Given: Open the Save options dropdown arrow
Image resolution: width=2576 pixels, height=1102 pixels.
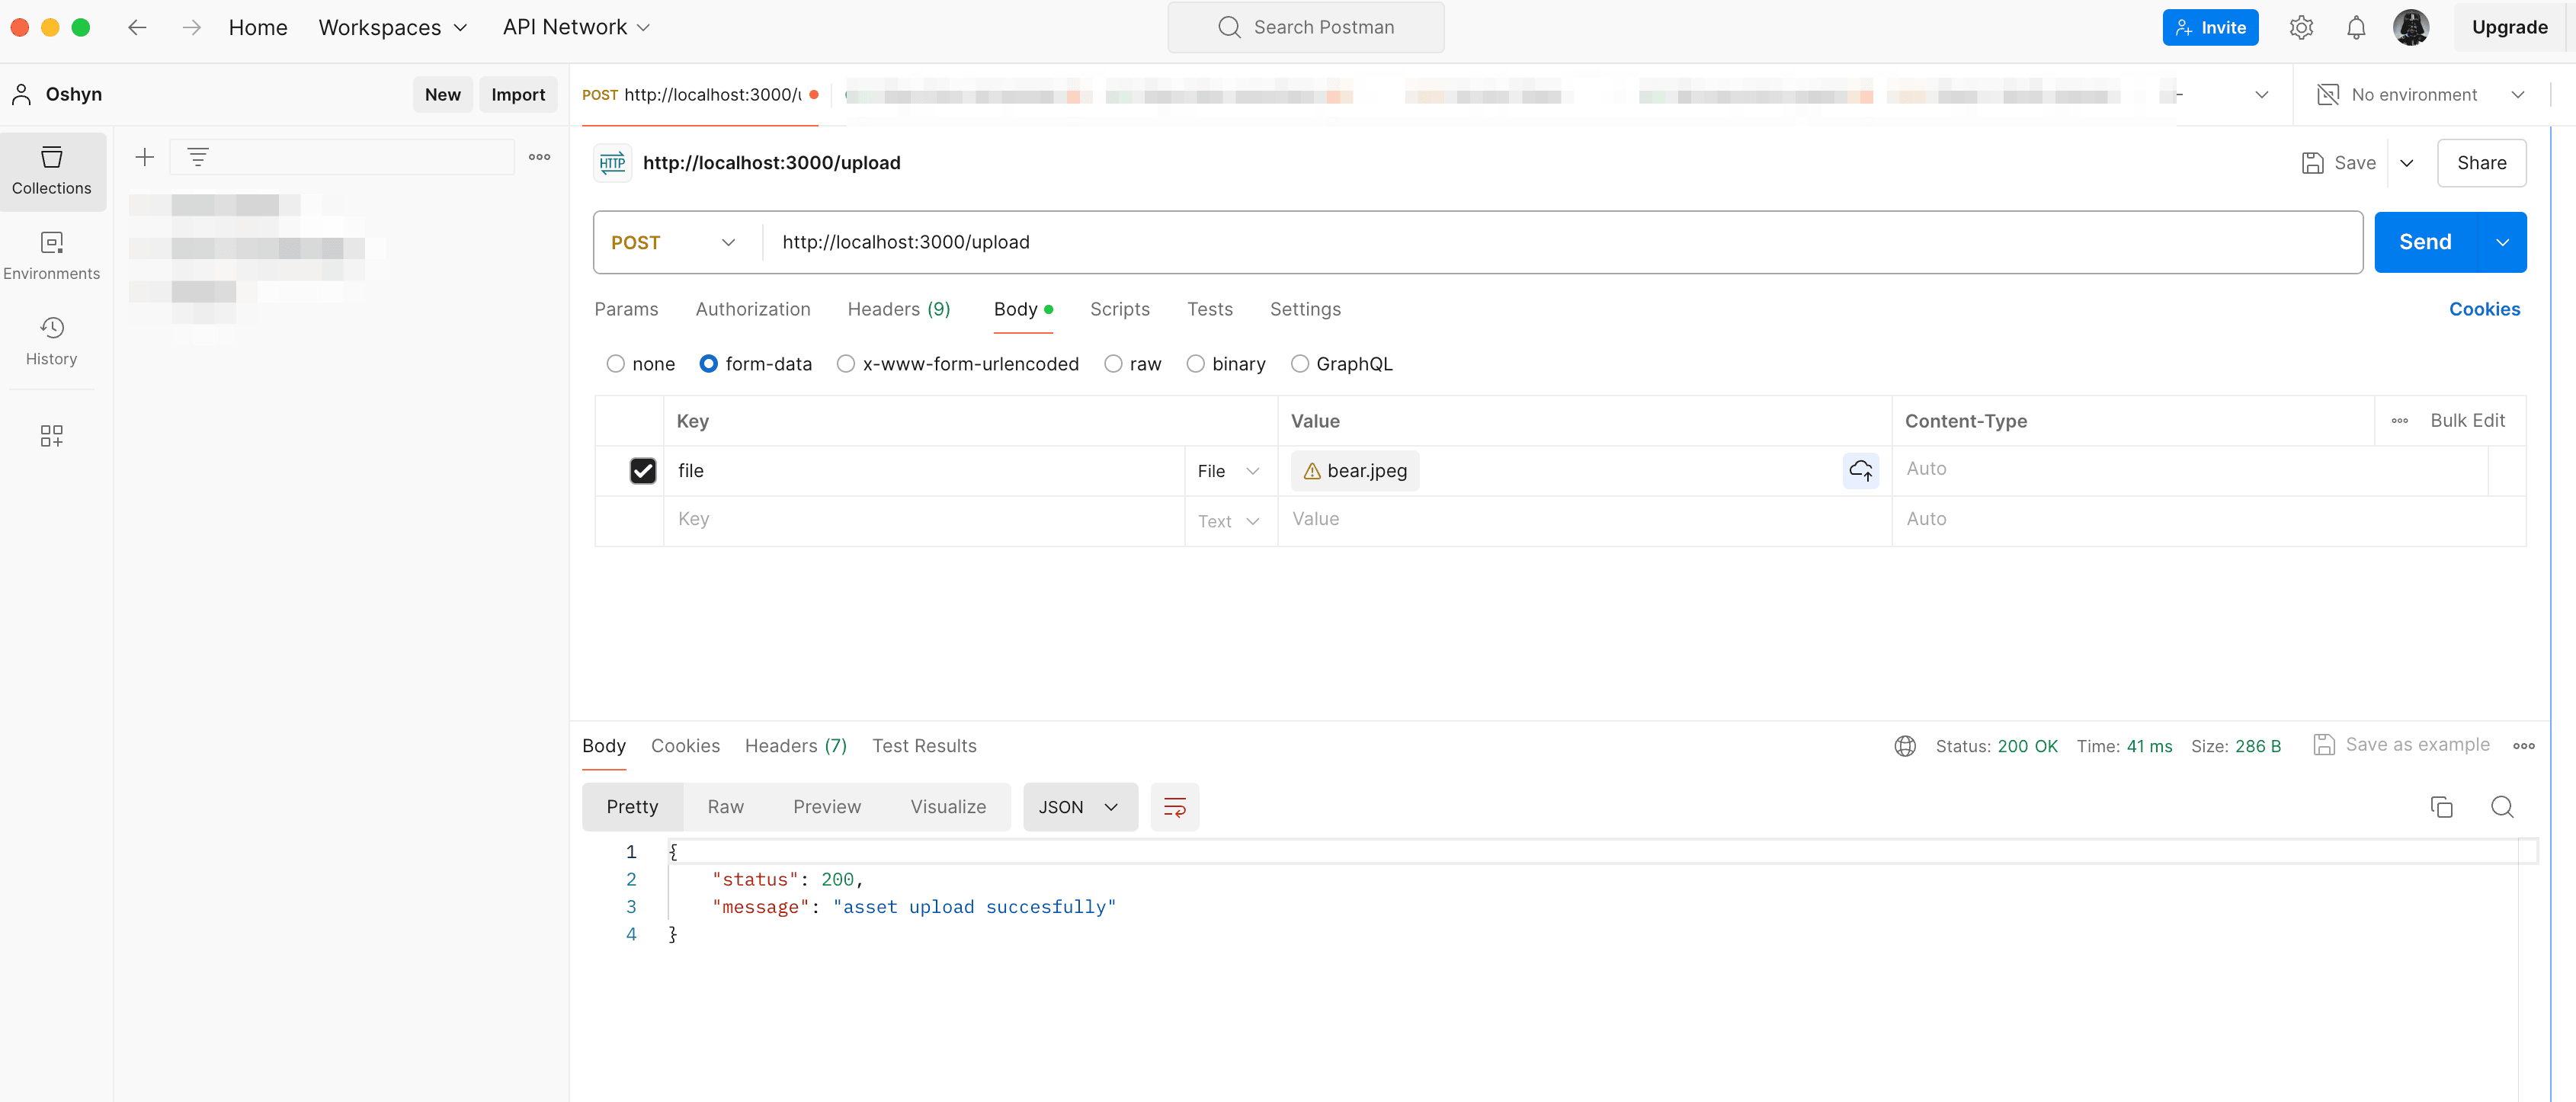Looking at the screenshot, I should [2407, 163].
